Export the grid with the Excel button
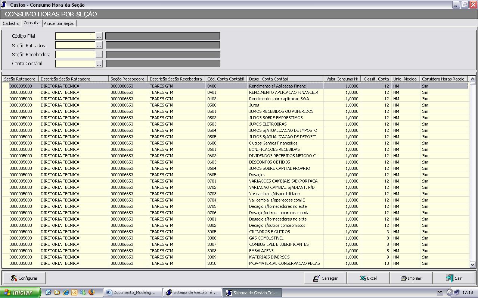Screen dimensions: 478x298 pyautogui.click(x=368, y=278)
